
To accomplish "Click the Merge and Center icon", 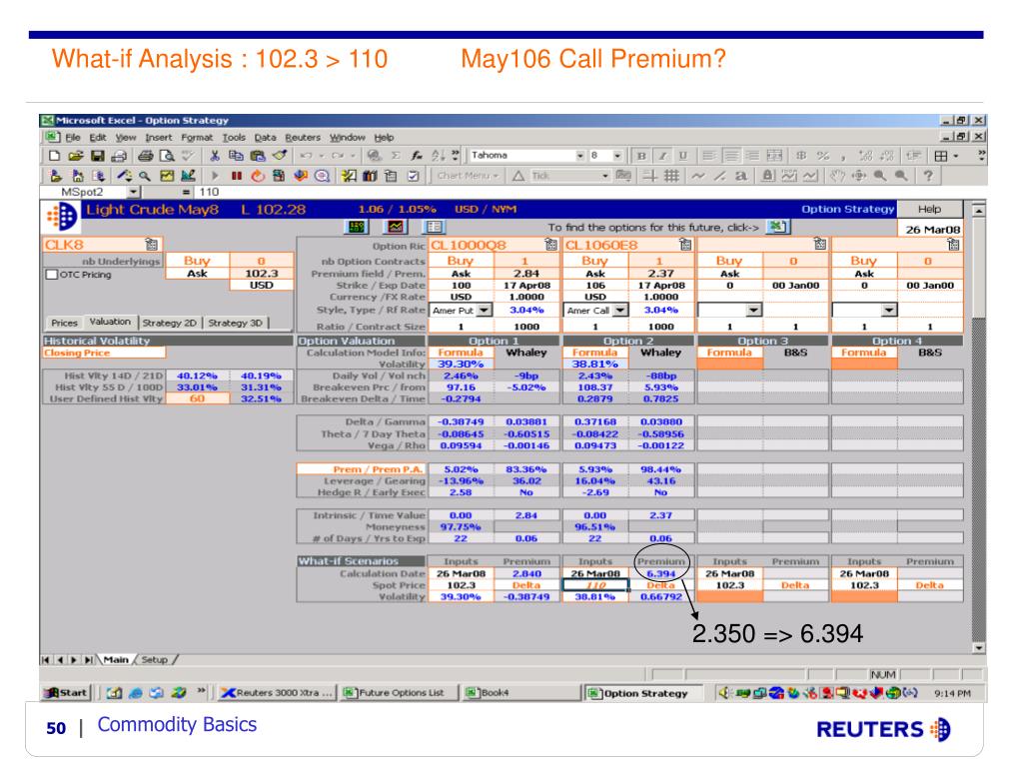I will (x=774, y=156).
